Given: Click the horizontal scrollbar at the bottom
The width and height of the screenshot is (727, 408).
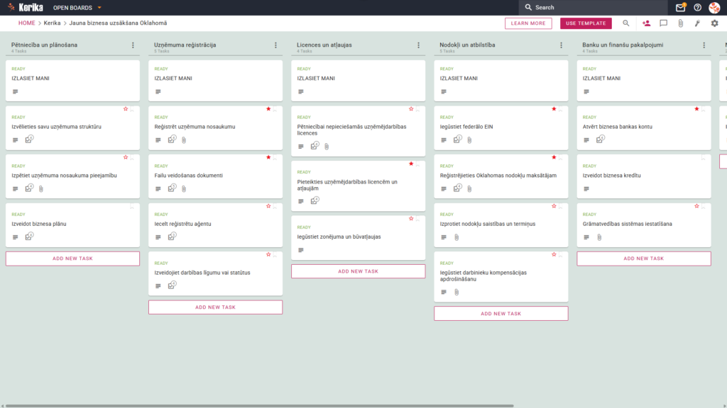Looking at the screenshot, I should pos(260,406).
